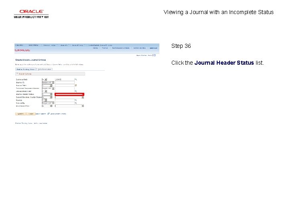Open the Business Unit operator dropdown
Screen dimensions: 289x217
tap(45, 79)
